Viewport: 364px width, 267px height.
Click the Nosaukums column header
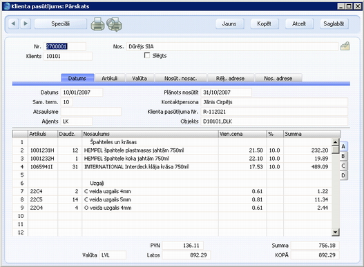click(x=150, y=134)
